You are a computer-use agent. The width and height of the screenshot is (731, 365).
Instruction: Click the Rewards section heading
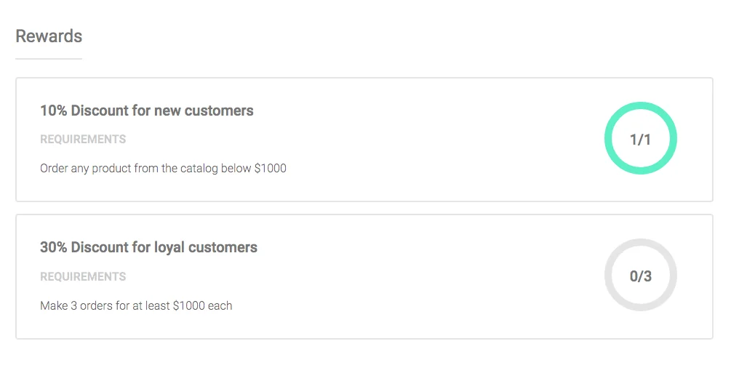[x=49, y=36]
